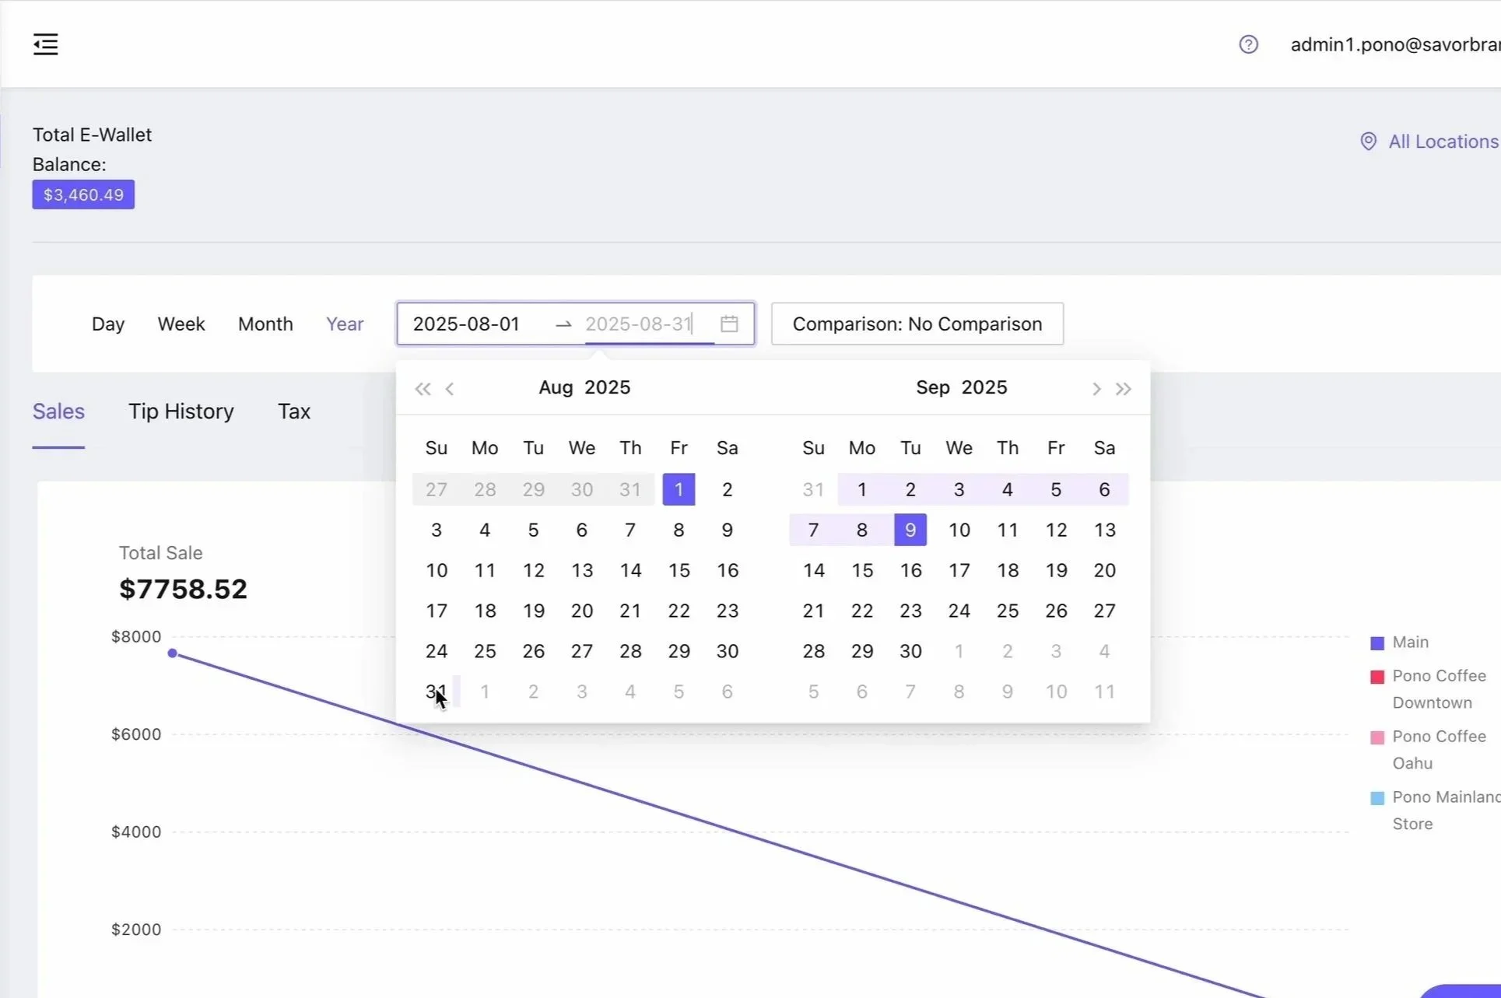Go to previous year double arrow

coord(423,388)
